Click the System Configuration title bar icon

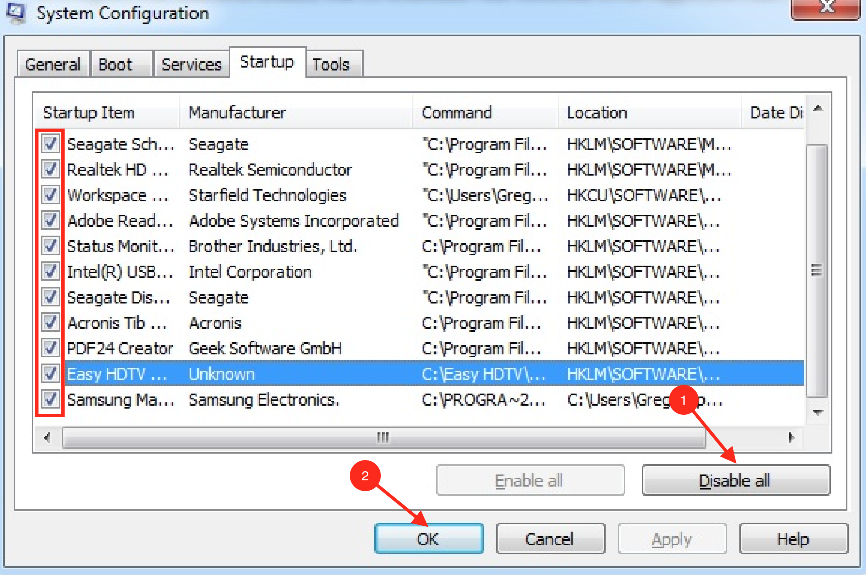click(15, 13)
